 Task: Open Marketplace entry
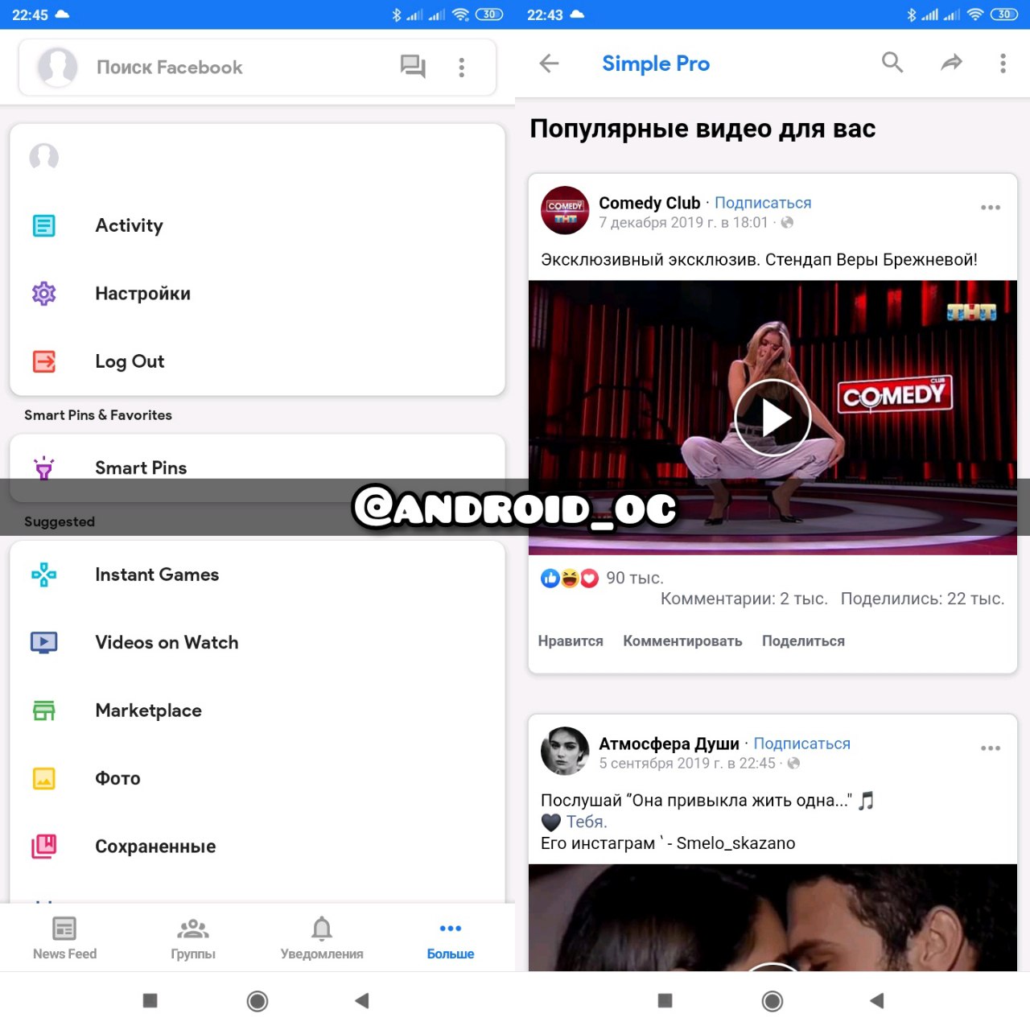pyautogui.click(x=257, y=711)
